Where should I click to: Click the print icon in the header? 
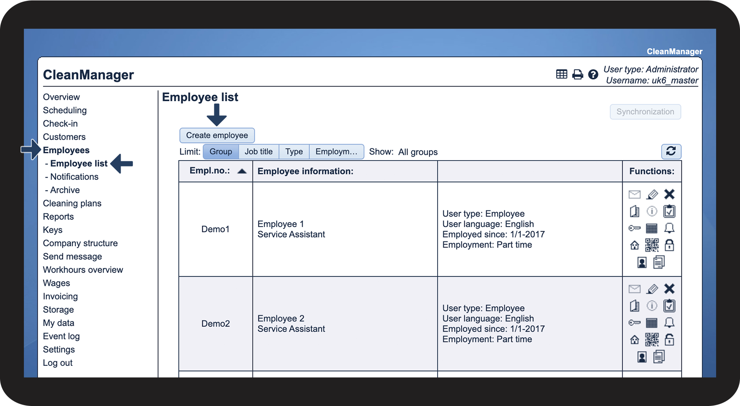pos(578,74)
